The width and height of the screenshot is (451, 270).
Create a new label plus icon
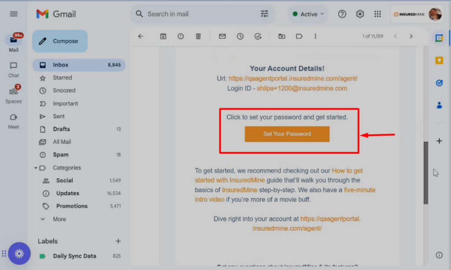pos(118,241)
